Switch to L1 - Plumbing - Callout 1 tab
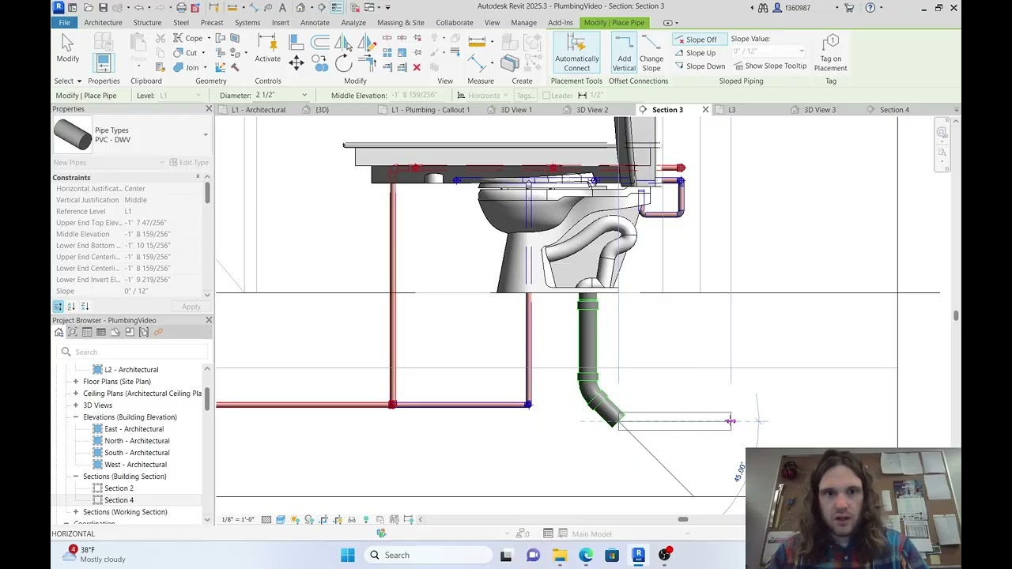The height and width of the screenshot is (569, 1012). pos(430,110)
